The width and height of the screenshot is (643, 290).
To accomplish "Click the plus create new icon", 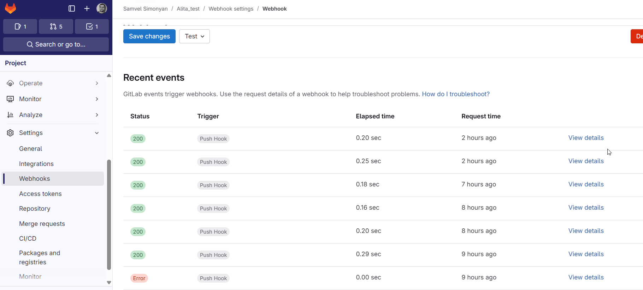I will pos(87,8).
